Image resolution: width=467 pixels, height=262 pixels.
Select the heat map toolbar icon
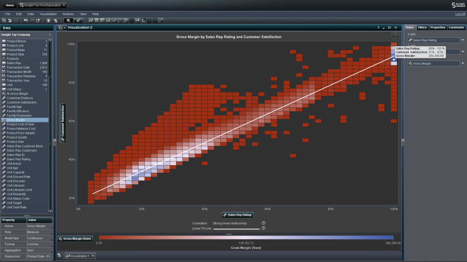[x=143, y=20]
